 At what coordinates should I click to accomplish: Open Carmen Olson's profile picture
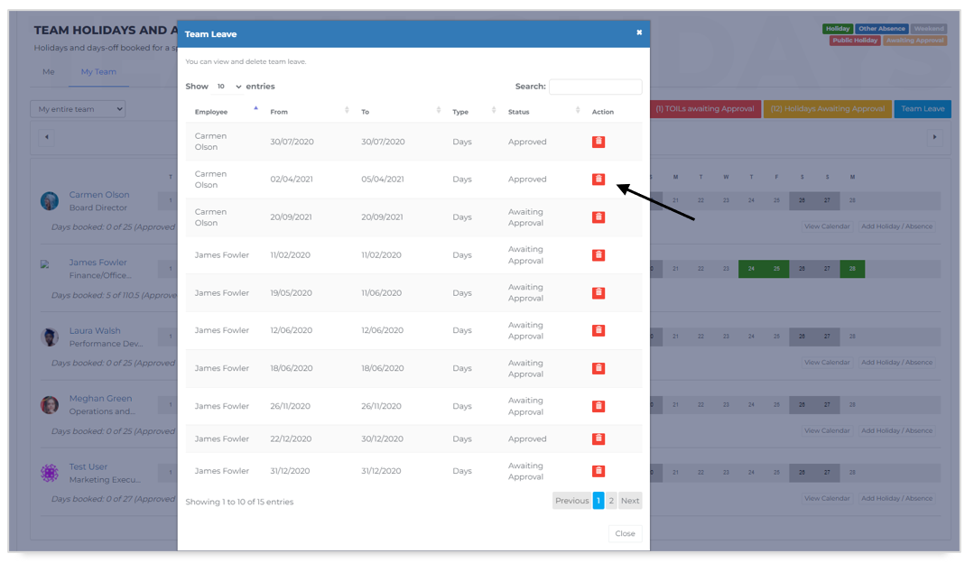point(50,201)
